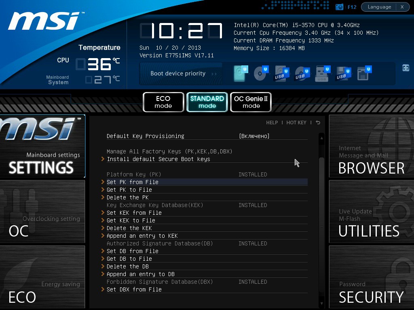
Task: Open the Language selector
Action: click(x=379, y=7)
